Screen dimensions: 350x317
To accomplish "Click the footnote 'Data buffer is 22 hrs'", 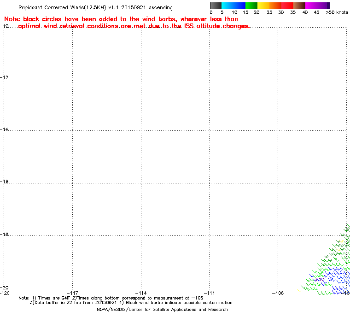I will (x=58, y=303).
